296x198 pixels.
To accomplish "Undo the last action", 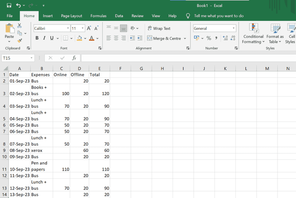I will (18, 5).
